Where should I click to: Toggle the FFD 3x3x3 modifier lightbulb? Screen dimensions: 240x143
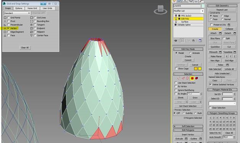click(176, 16)
